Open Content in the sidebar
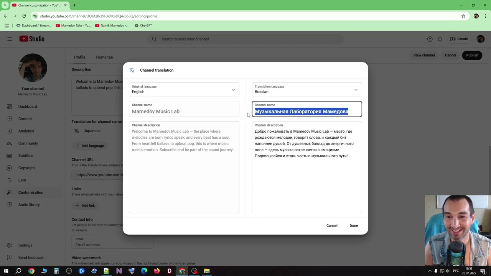This screenshot has width=491, height=276. point(25,119)
